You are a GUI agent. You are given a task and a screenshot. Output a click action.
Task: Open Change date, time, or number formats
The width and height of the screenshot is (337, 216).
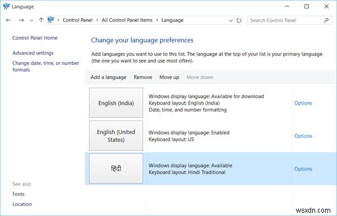46,67
